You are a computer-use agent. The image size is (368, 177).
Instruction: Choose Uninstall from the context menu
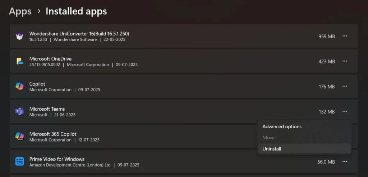[272, 149]
